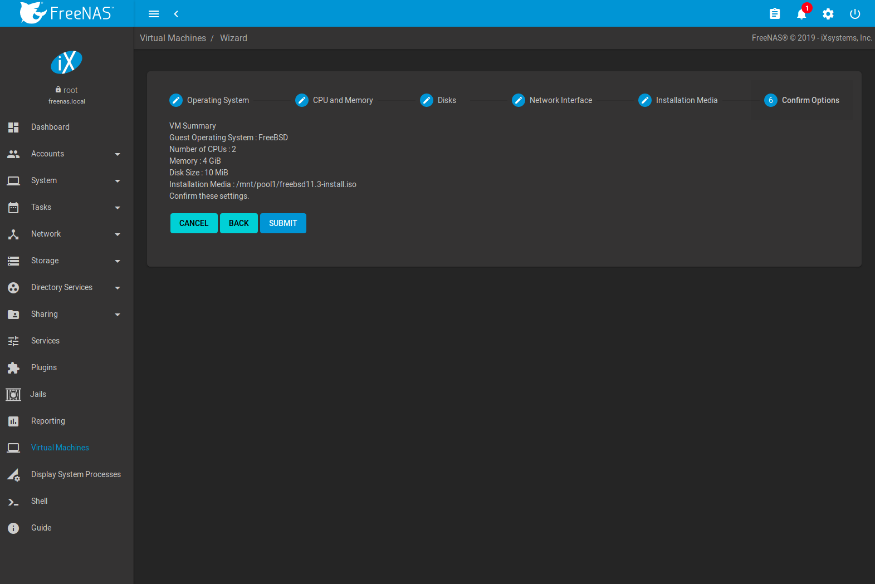Click the freenas.local hostname text

pos(67,101)
